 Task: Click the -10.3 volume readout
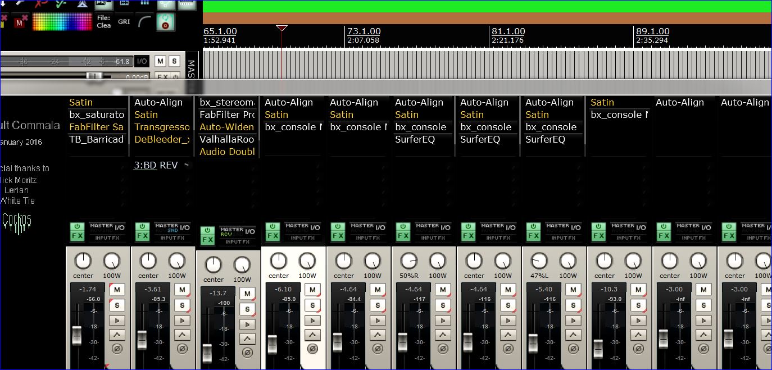coord(610,289)
